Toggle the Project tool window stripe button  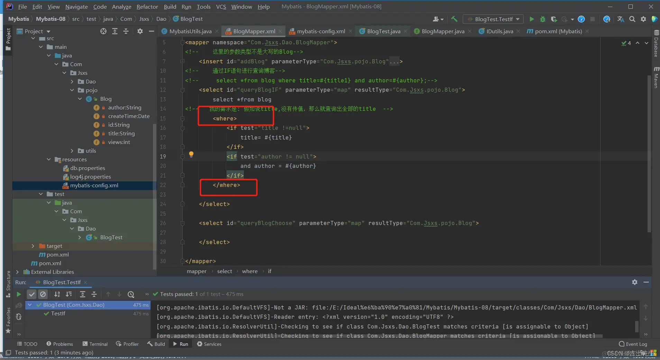coord(8,39)
